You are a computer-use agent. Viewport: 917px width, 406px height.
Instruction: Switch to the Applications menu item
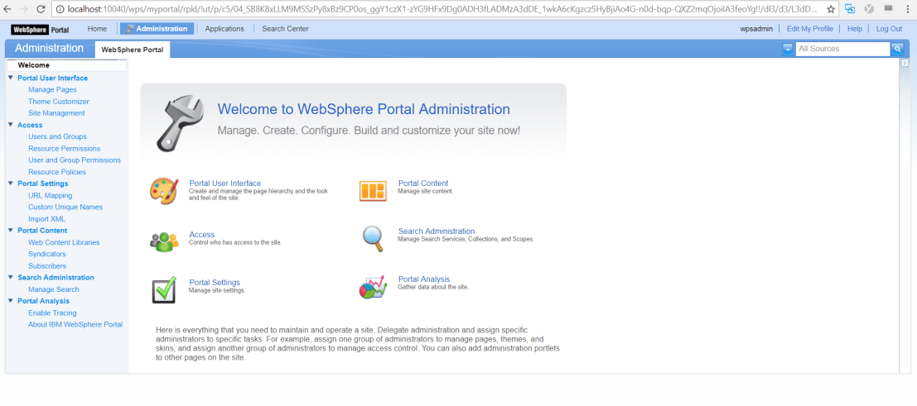coord(224,29)
